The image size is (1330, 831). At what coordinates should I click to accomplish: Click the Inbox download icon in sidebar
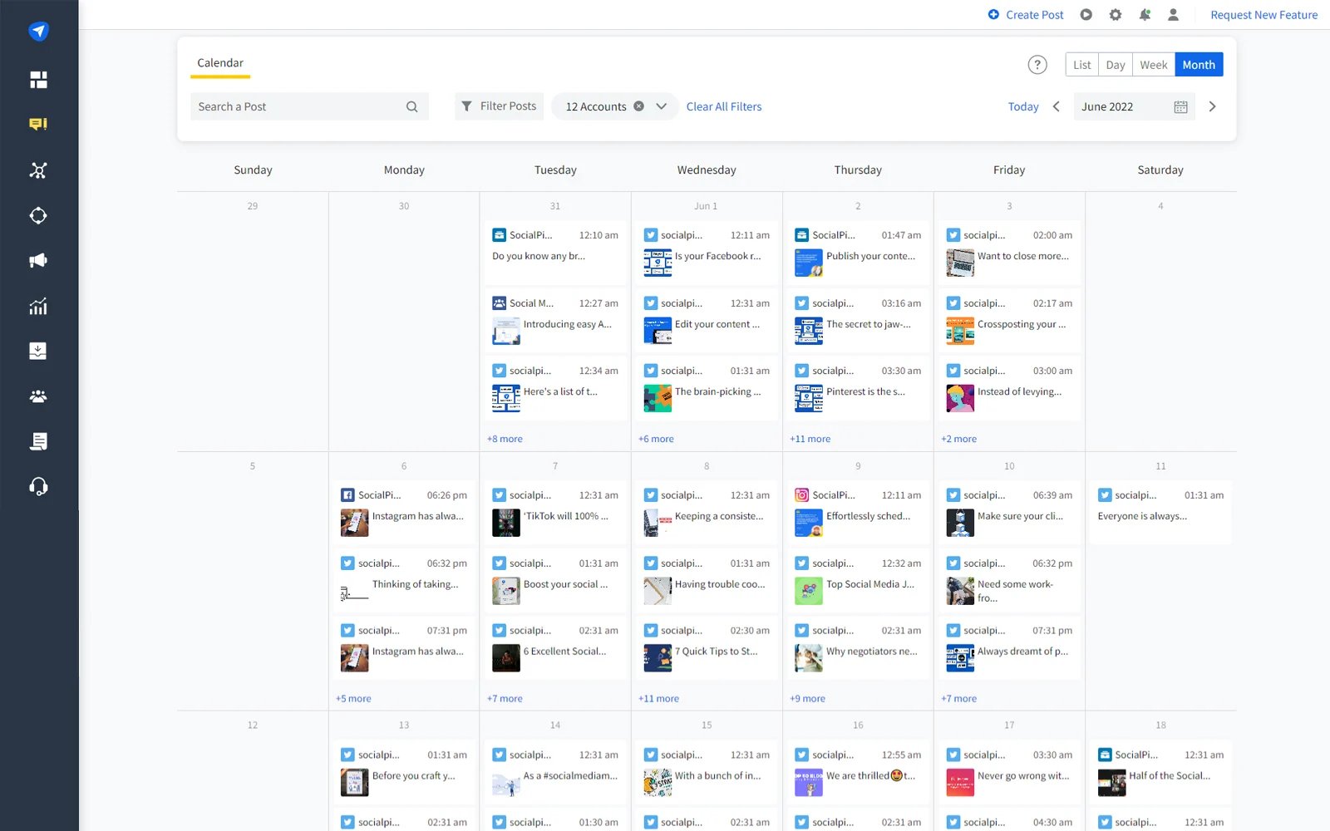click(x=38, y=350)
